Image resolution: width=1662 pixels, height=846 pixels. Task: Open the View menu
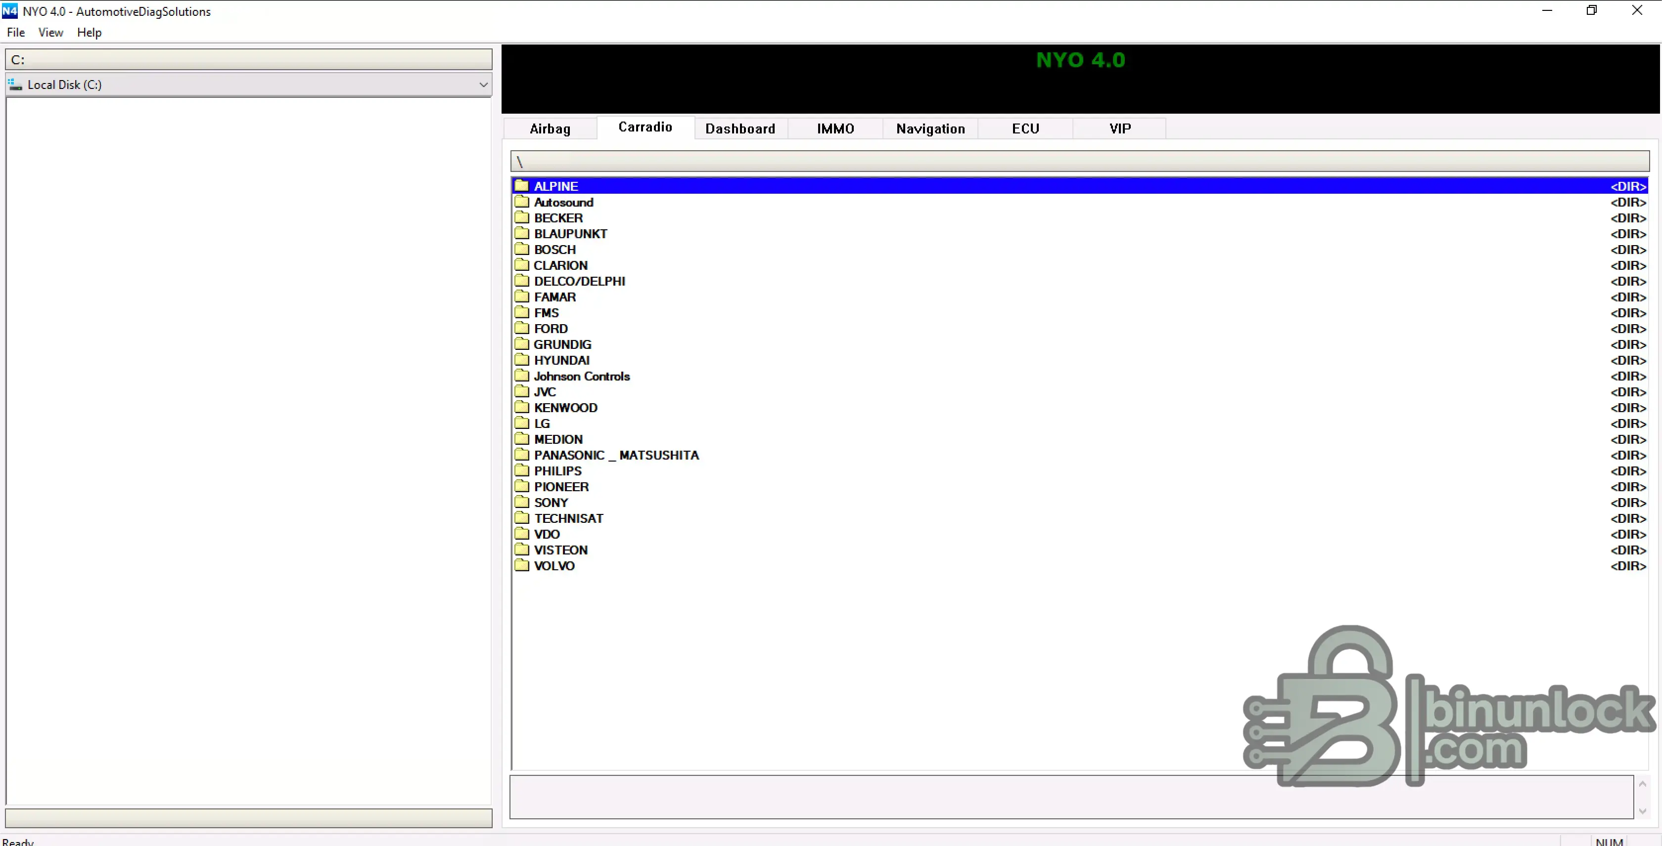click(50, 32)
